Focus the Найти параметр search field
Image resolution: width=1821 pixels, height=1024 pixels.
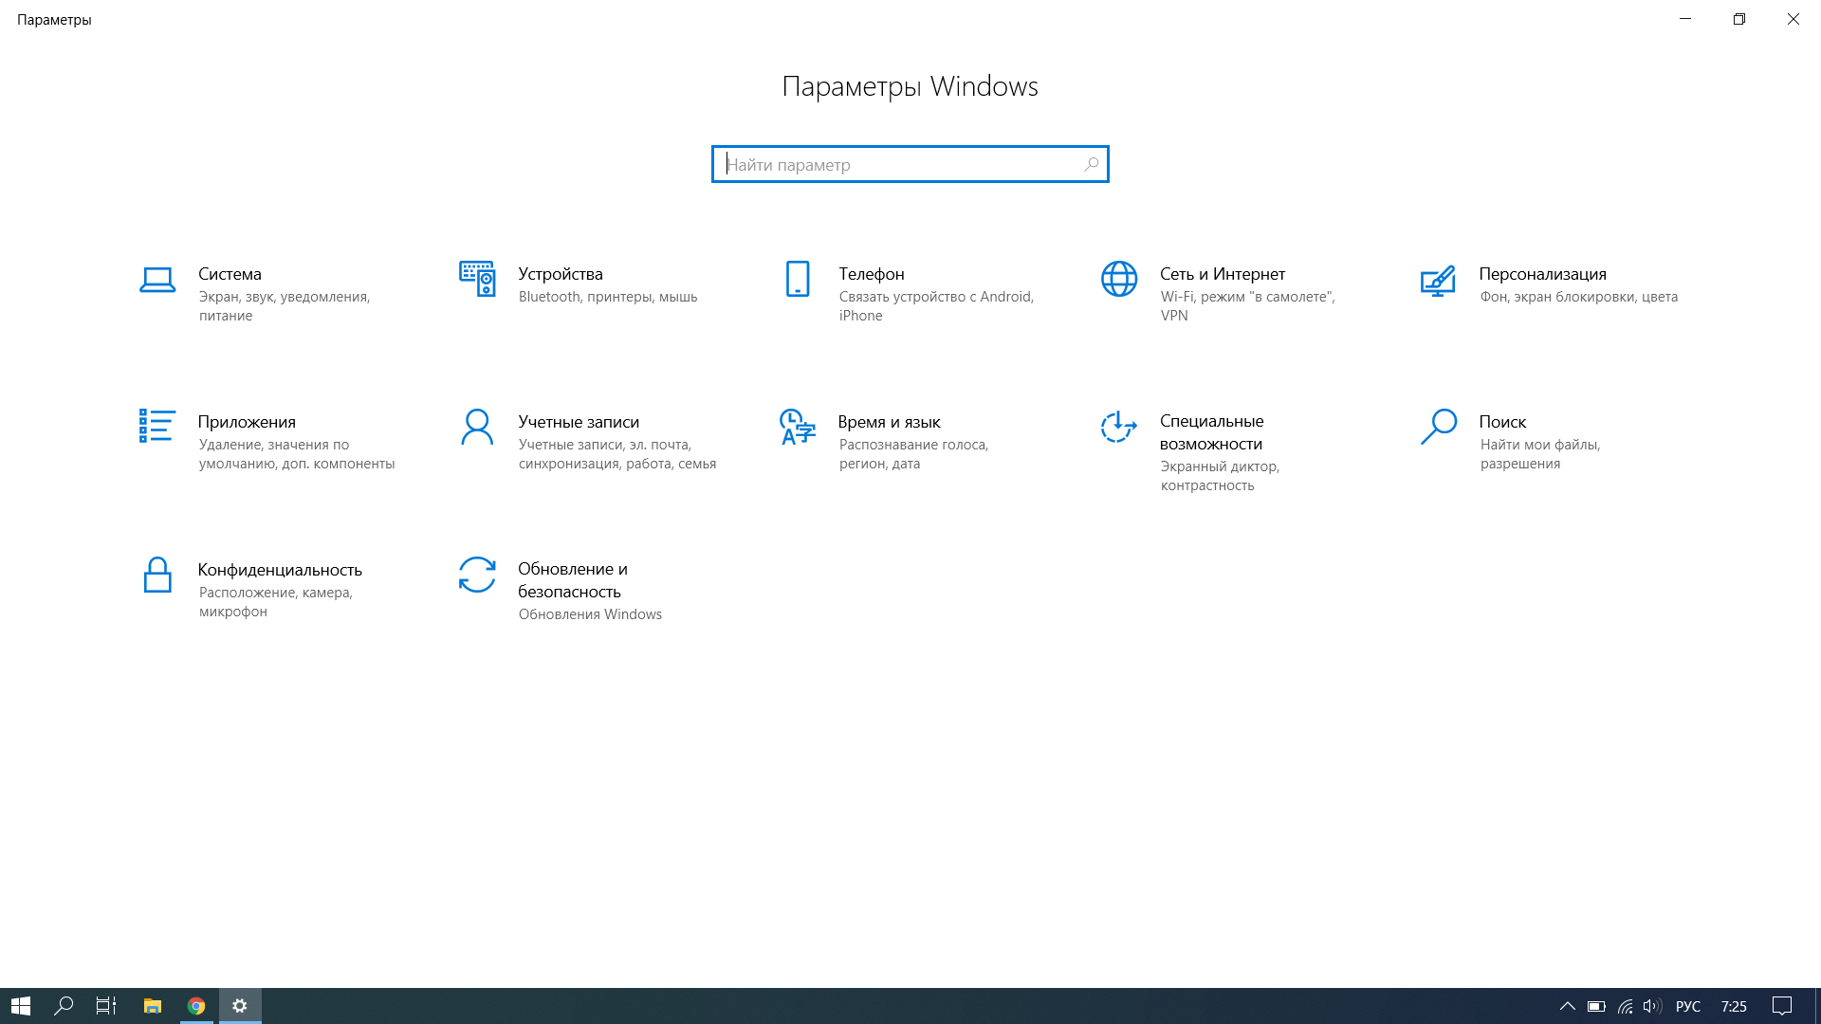pyautogui.click(x=910, y=164)
